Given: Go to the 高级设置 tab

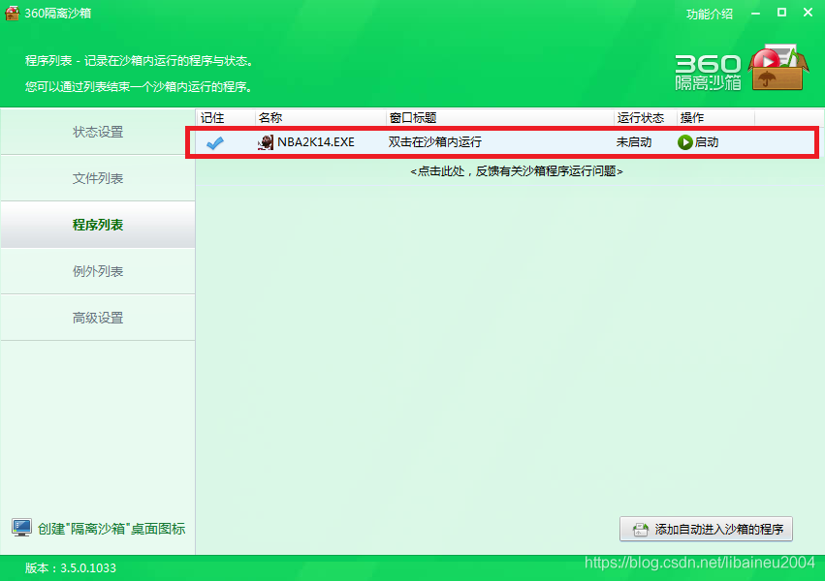Looking at the screenshot, I should click(x=98, y=318).
